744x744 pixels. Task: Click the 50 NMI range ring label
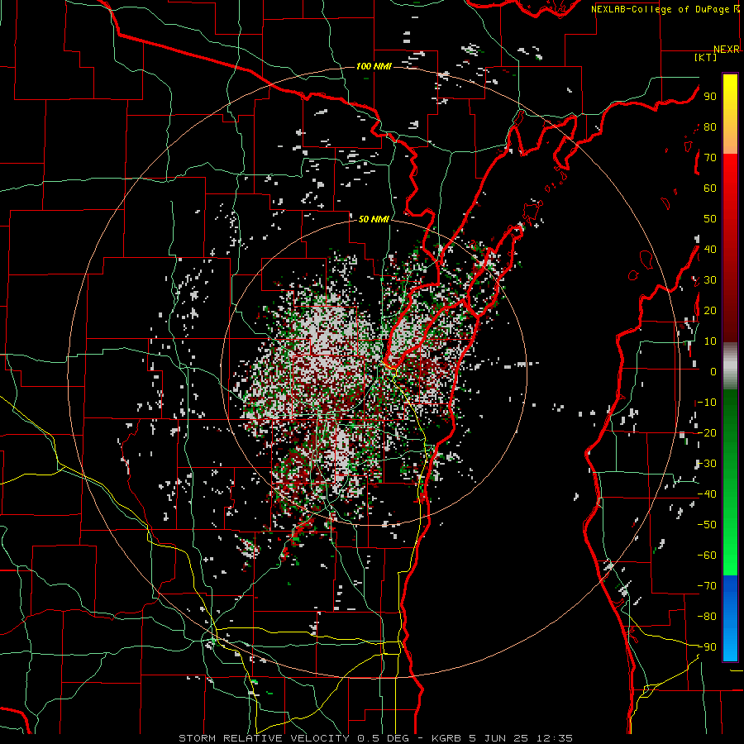(374, 219)
